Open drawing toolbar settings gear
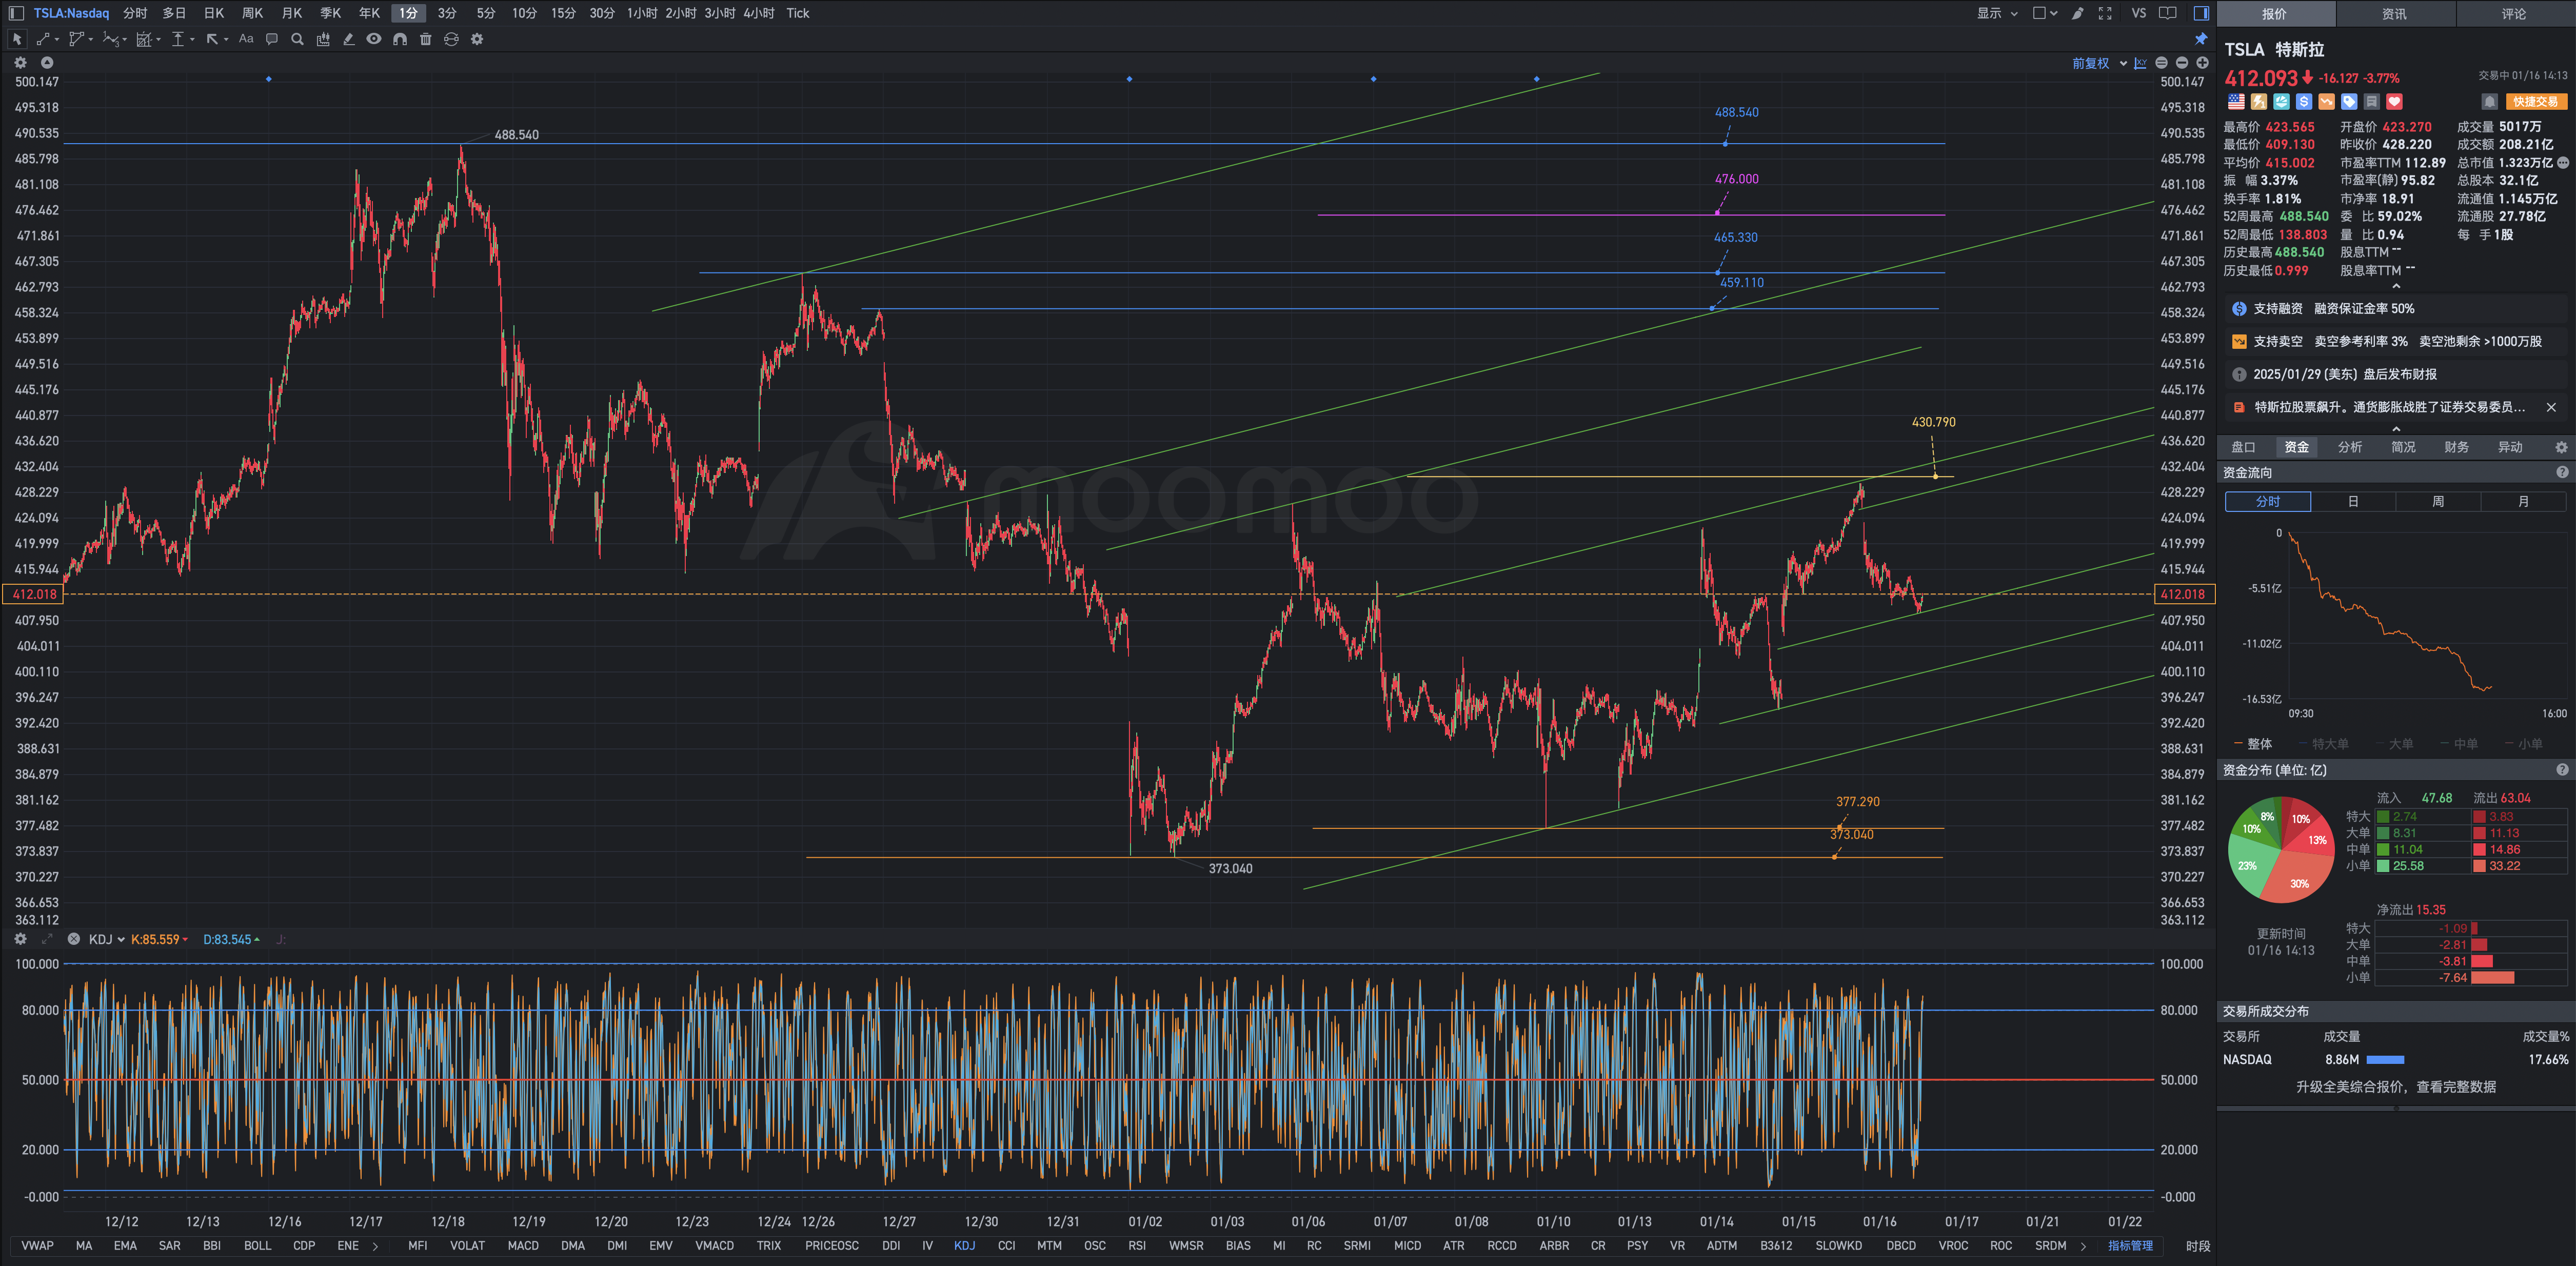 pos(477,39)
